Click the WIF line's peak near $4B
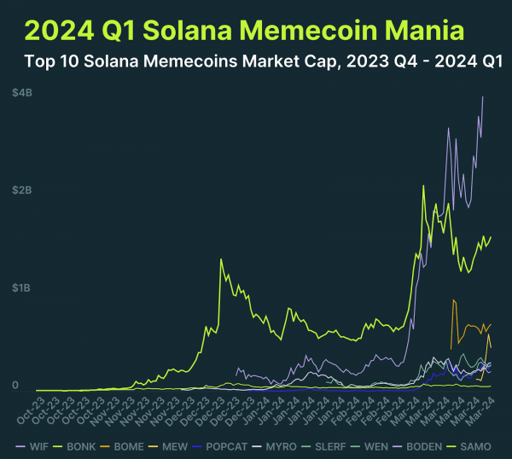Viewport: 512px width, 459px height. pos(483,97)
